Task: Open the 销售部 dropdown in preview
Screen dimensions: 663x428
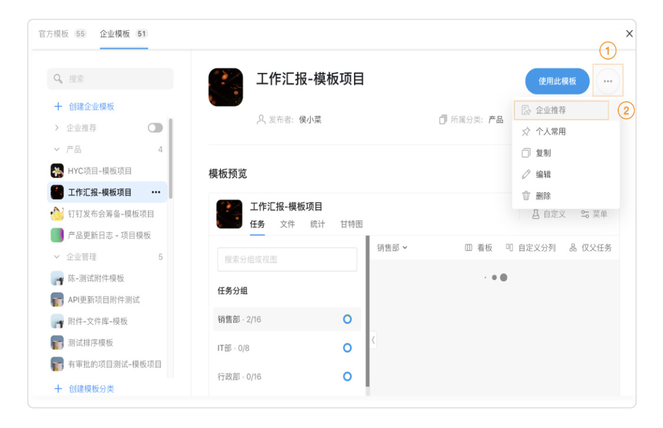Action: (392, 248)
